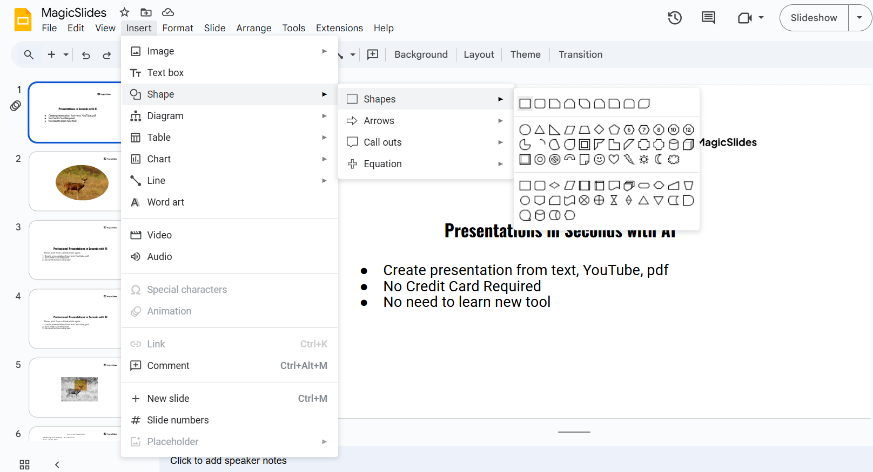Select slide 2 thumbnail with deer image
This screenshot has width=873, height=472.
pyautogui.click(x=75, y=181)
